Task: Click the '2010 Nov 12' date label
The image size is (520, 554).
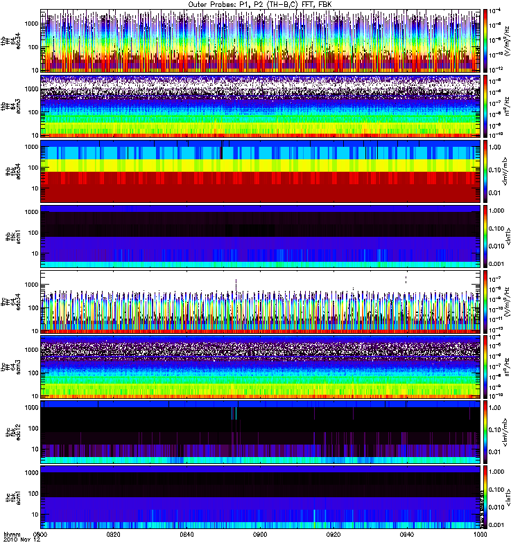Action: [21, 540]
